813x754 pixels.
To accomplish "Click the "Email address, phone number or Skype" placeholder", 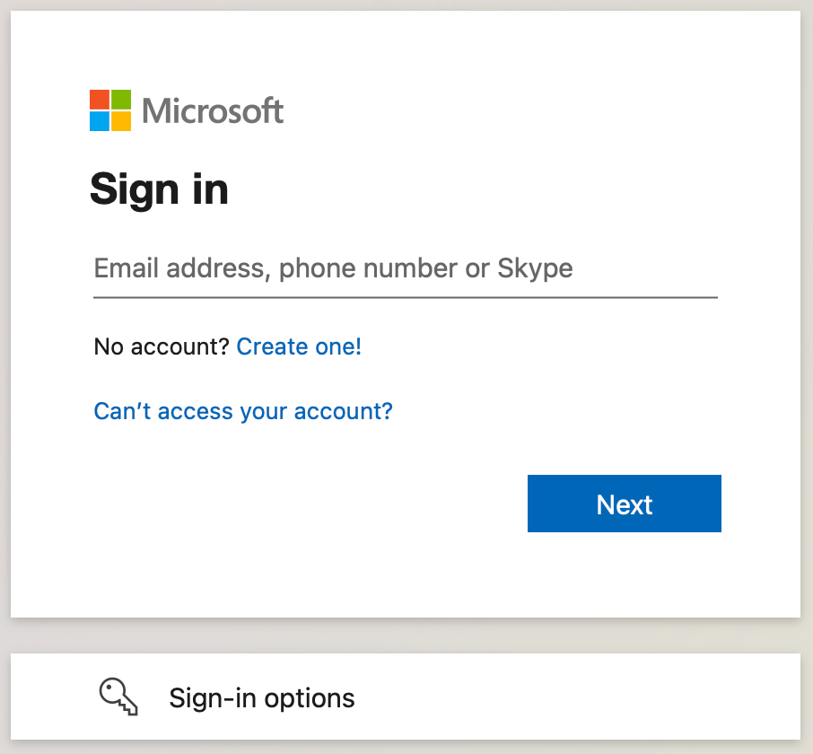I will (333, 268).
